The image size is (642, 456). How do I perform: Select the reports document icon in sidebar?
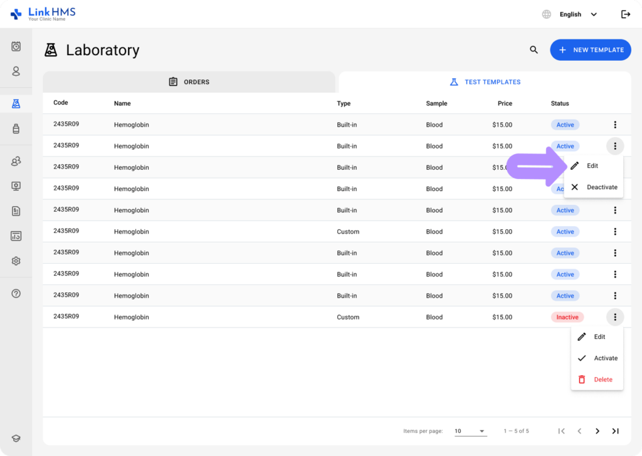(16, 211)
